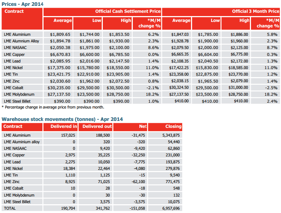Image resolution: width=281 pixels, height=213 pixels.
Task: Select the -2.5% change cell
Action: click(271, 88)
